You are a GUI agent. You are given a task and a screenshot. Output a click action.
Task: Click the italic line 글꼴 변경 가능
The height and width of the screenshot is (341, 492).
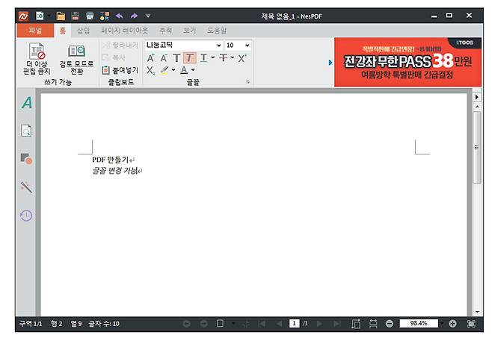click(115, 171)
